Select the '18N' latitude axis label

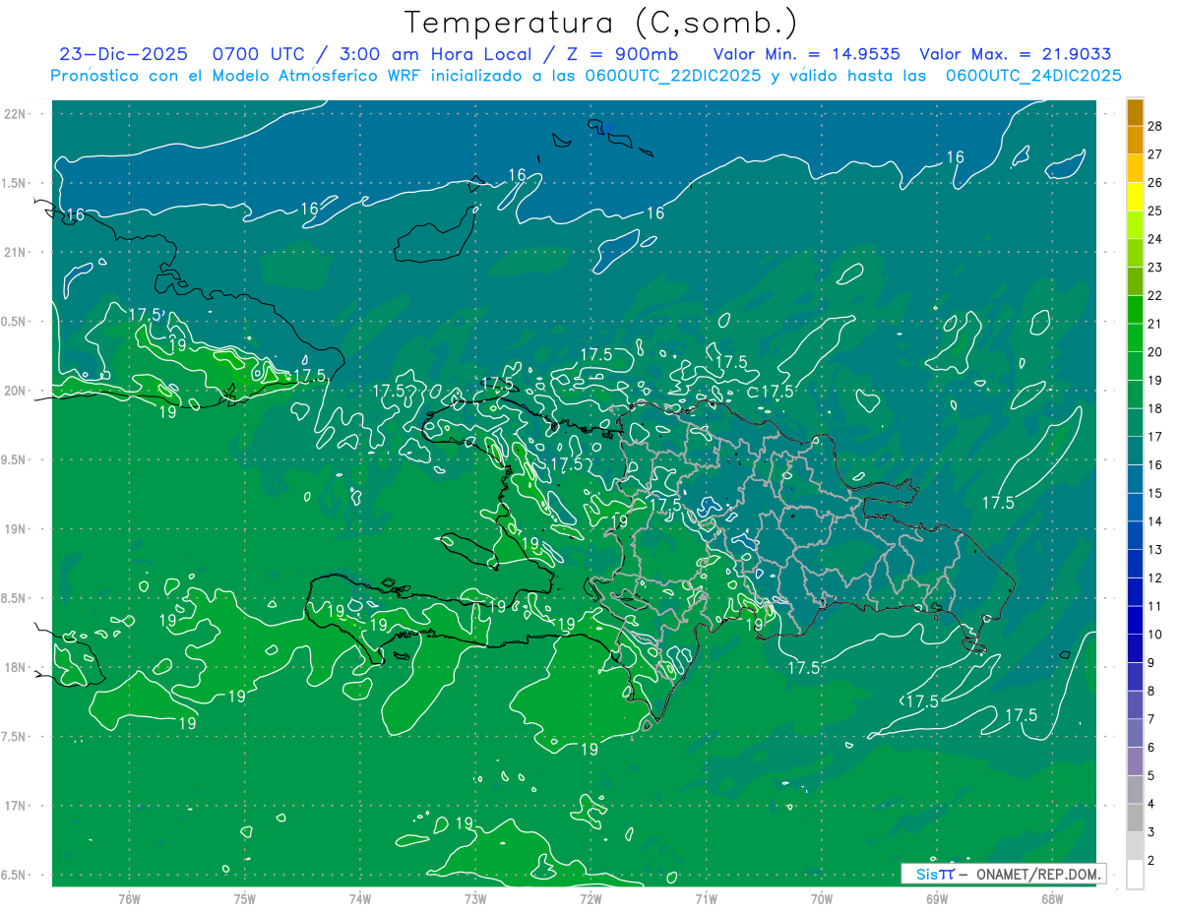pos(15,667)
